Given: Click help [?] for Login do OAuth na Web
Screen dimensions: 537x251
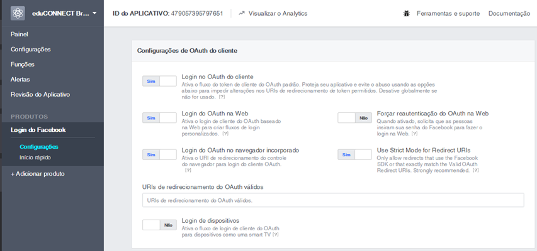Looking at the screenshot, I should tap(225, 134).
